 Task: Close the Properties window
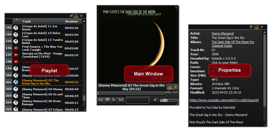click(x=262, y=27)
